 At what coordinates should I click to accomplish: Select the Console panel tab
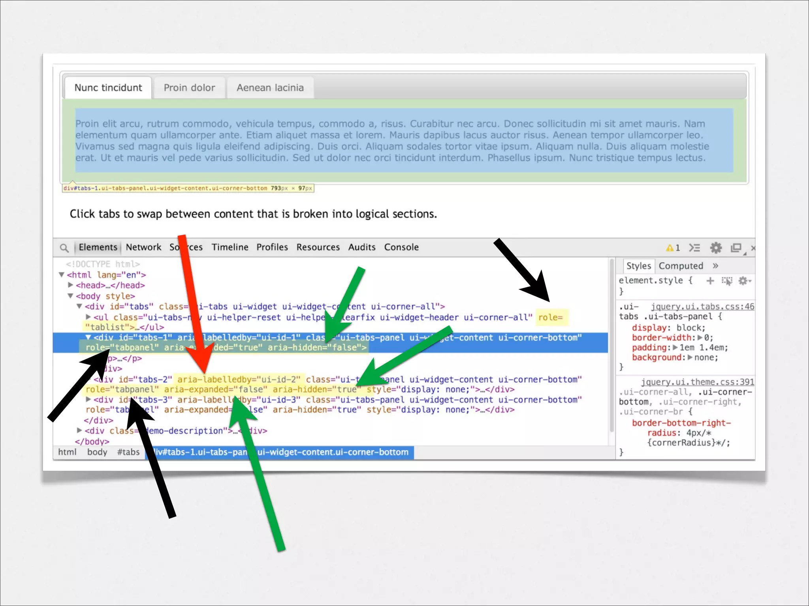401,247
